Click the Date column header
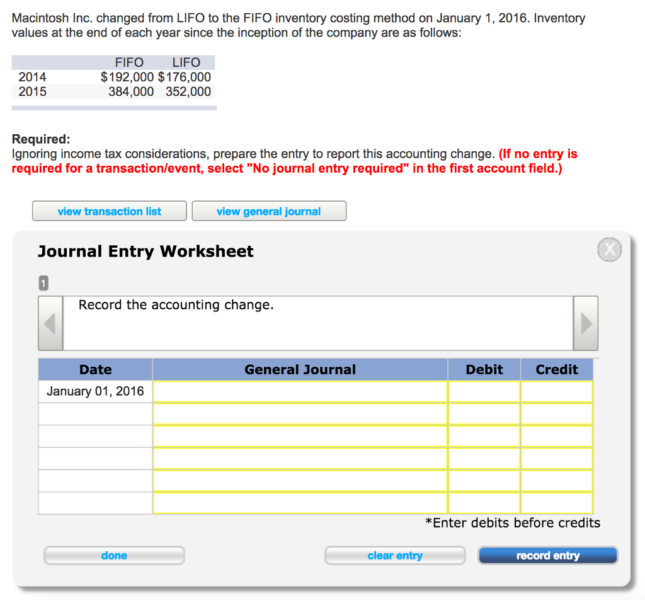Screen dimensions: 645x600 (96, 369)
